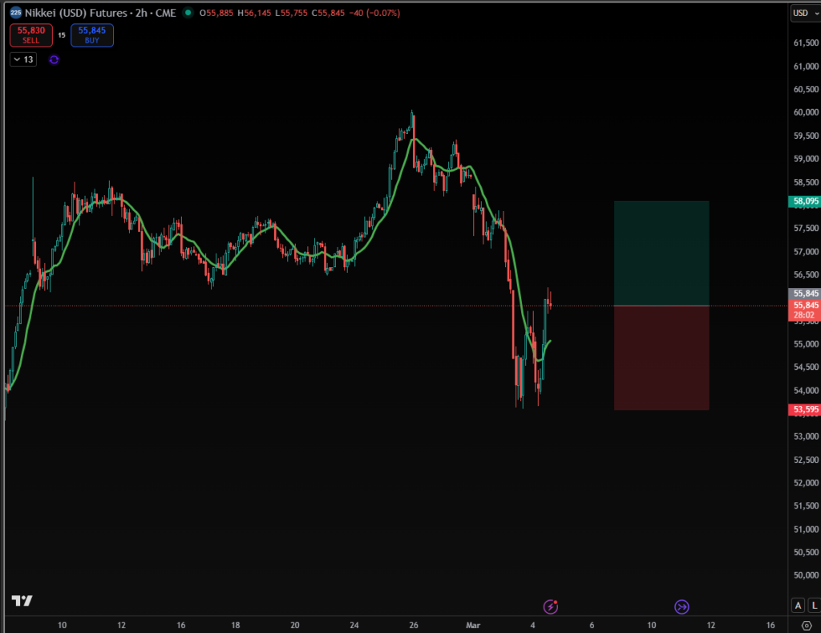821x633 pixels.
Task: Click the green market status dot
Action: click(x=188, y=13)
